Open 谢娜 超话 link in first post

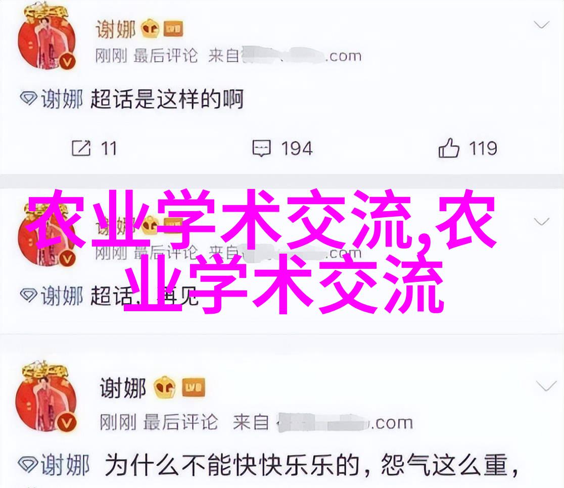[62, 99]
